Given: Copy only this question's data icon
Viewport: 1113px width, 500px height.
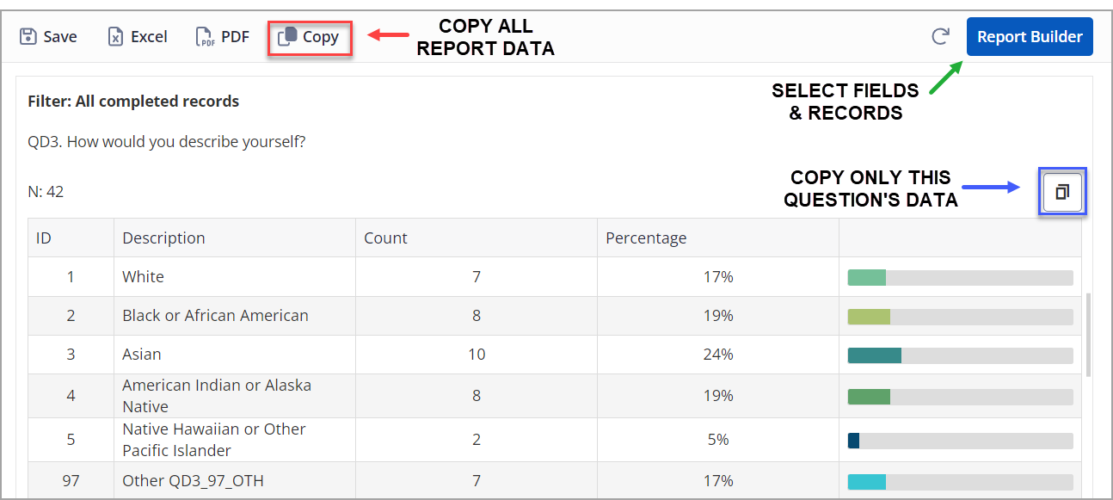Looking at the screenshot, I should click(1062, 192).
